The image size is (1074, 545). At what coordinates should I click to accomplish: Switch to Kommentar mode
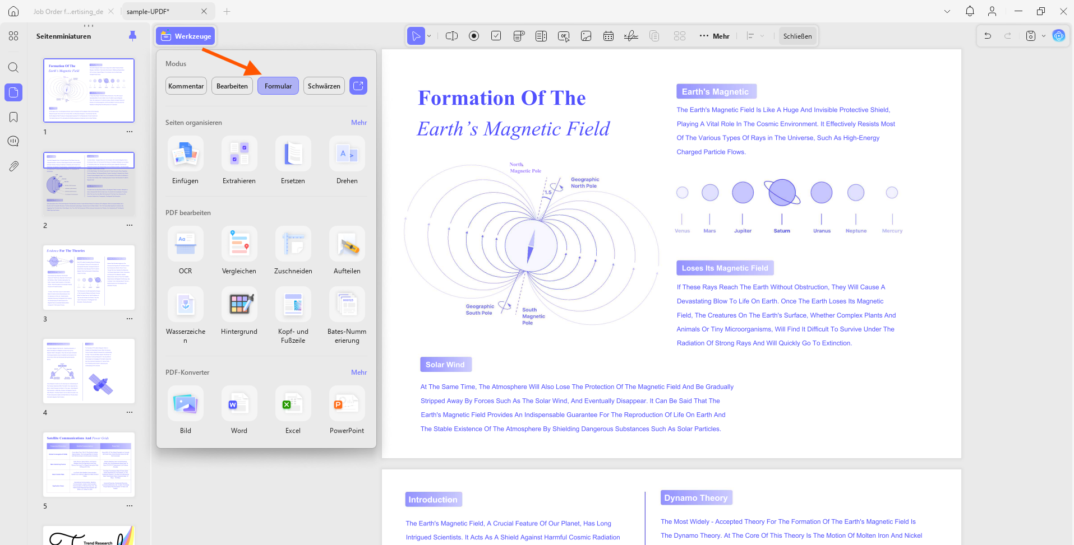(186, 86)
